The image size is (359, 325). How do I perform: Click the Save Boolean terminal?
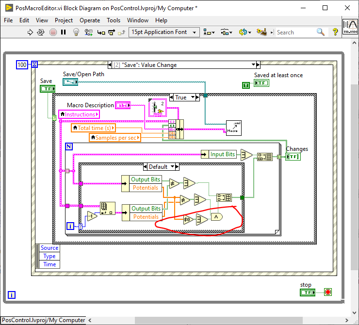click(x=47, y=89)
